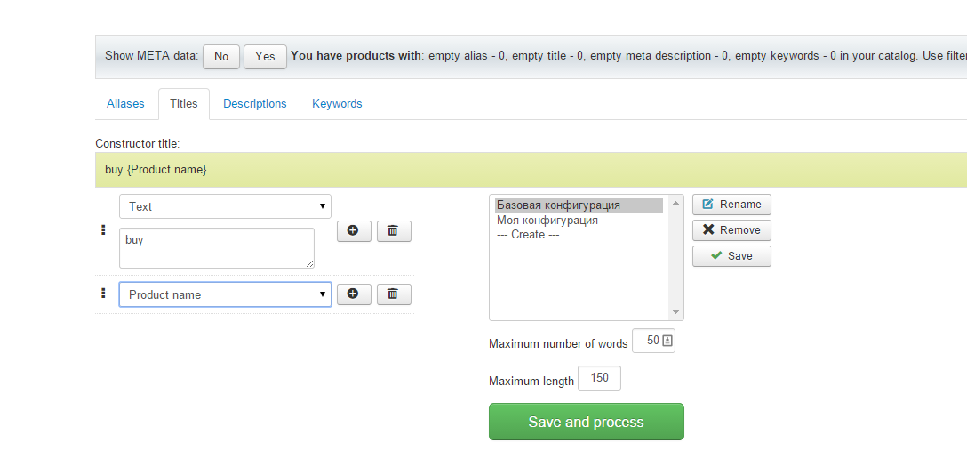967x467 pixels.
Task: Open the Text type dropdown
Action: pos(225,206)
